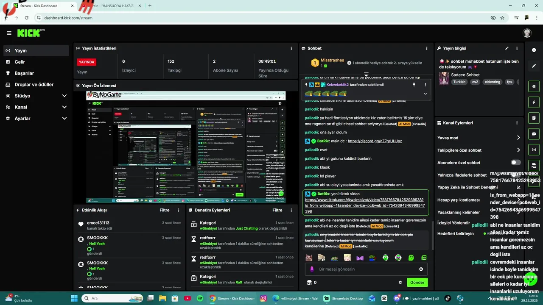Open the profile avatar menu
This screenshot has width=543, height=305.
[x=527, y=33]
